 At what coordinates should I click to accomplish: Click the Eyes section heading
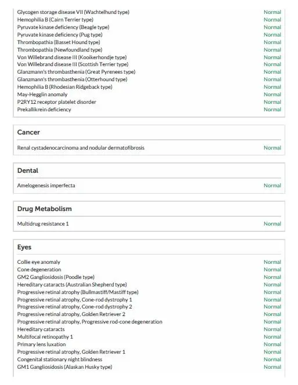pos(24,247)
